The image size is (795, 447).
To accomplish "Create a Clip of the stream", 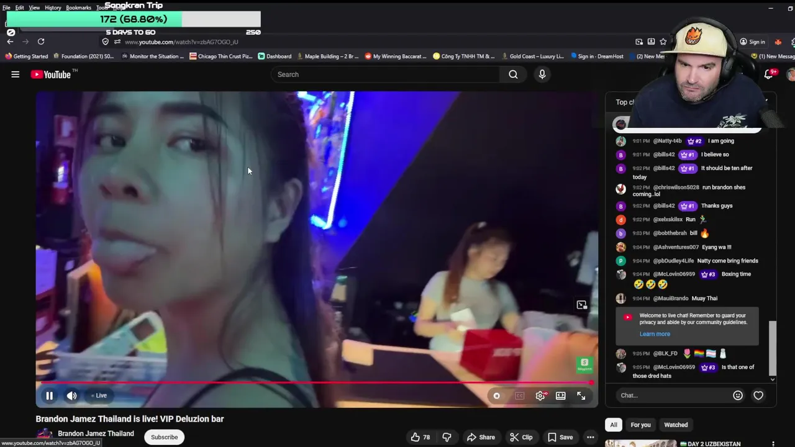I will coord(521,437).
